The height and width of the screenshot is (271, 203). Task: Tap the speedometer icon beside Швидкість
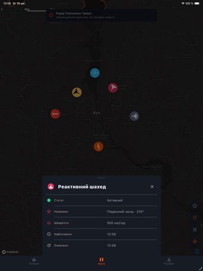[x=49, y=223]
